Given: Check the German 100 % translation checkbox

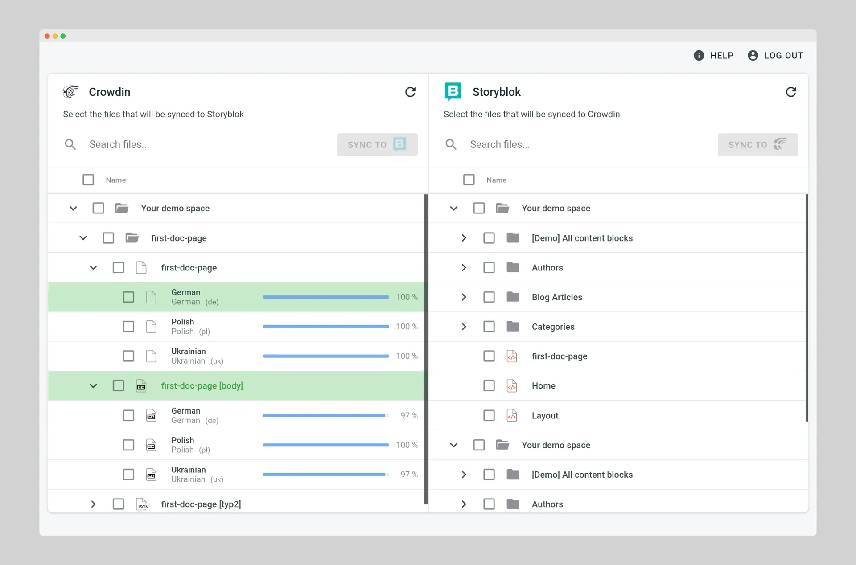Looking at the screenshot, I should (128, 297).
